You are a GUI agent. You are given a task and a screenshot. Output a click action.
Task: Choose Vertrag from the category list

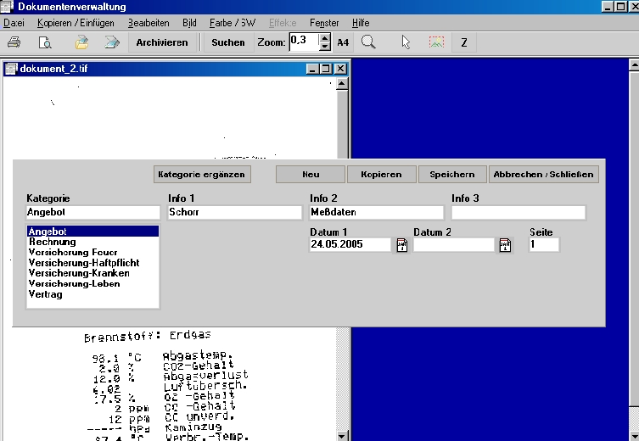pyautogui.click(x=46, y=294)
